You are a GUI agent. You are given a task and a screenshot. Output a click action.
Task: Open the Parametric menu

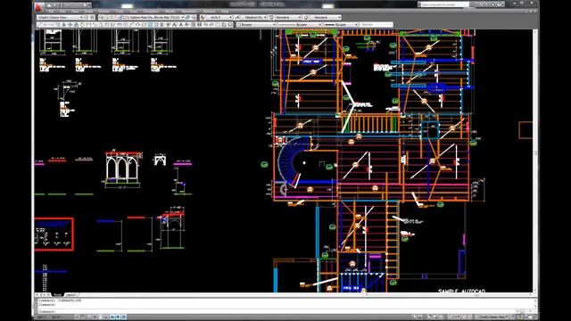(x=189, y=12)
